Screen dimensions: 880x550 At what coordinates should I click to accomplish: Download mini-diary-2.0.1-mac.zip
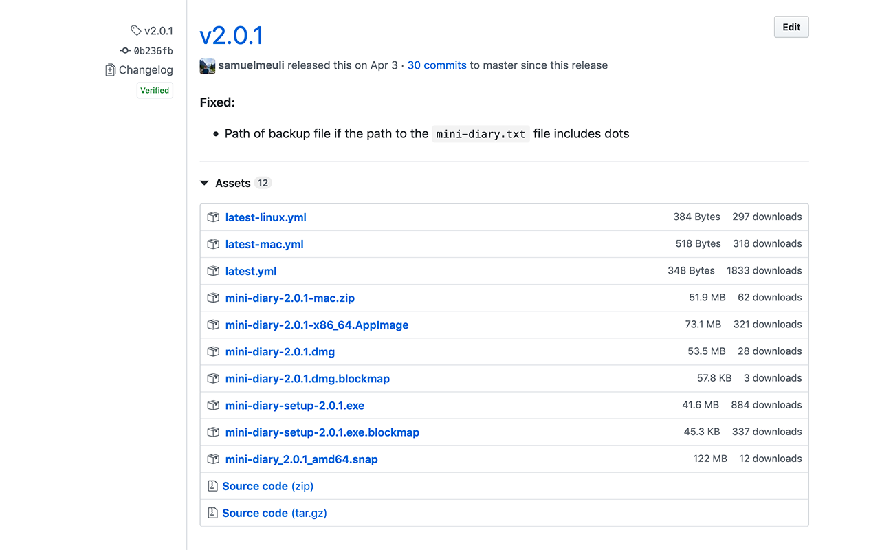[290, 298]
